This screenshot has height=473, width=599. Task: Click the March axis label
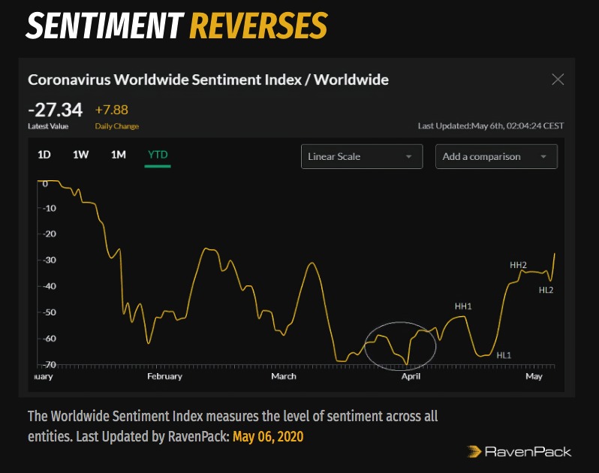click(284, 376)
